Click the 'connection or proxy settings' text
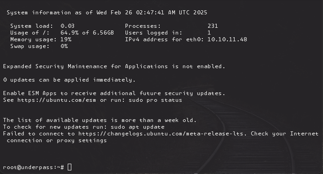Screen dimensions: 323x174 coord(57,140)
